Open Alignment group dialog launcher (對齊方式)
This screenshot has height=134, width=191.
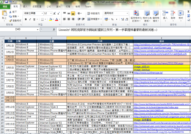tap(101, 25)
